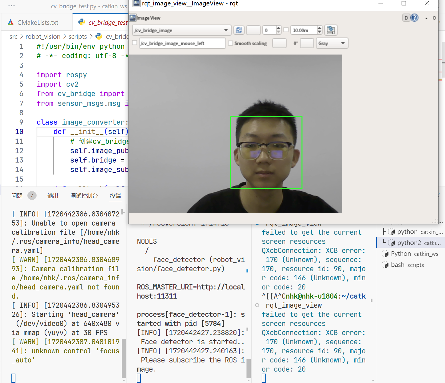Click detected face in image view
Viewport: 445px width, 383px height.
pyautogui.click(x=266, y=152)
